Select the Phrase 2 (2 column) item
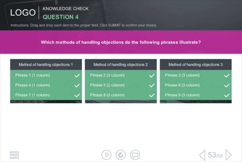 coord(121,75)
